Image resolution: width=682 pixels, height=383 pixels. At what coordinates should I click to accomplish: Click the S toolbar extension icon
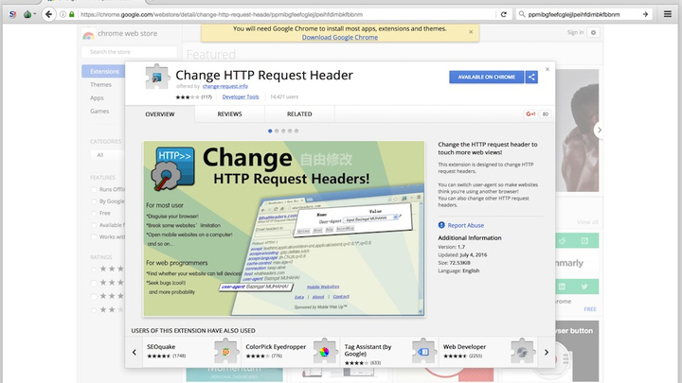pos(12,14)
